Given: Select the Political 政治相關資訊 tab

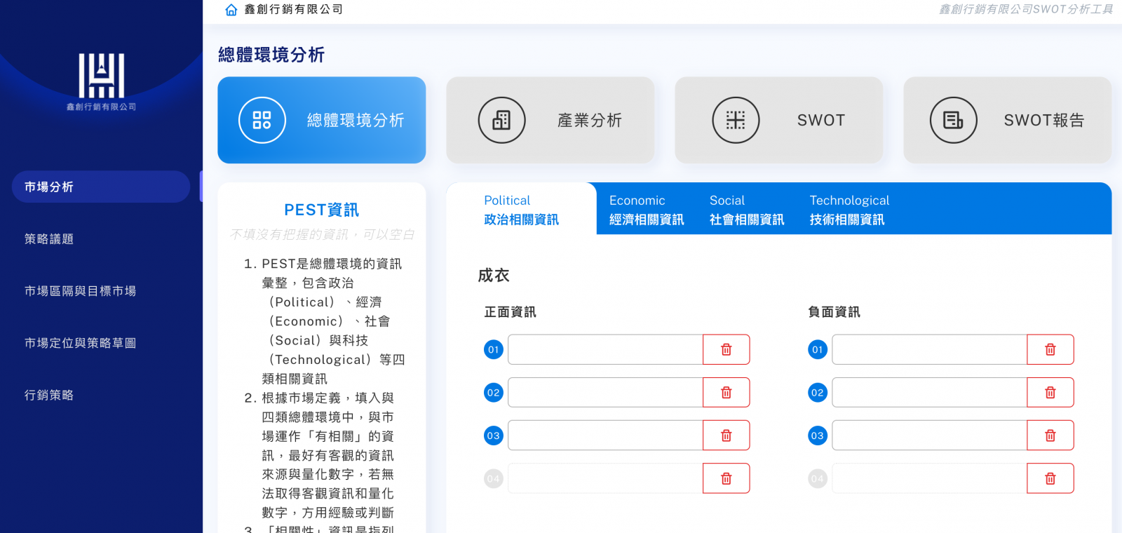Looking at the screenshot, I should click(x=521, y=210).
